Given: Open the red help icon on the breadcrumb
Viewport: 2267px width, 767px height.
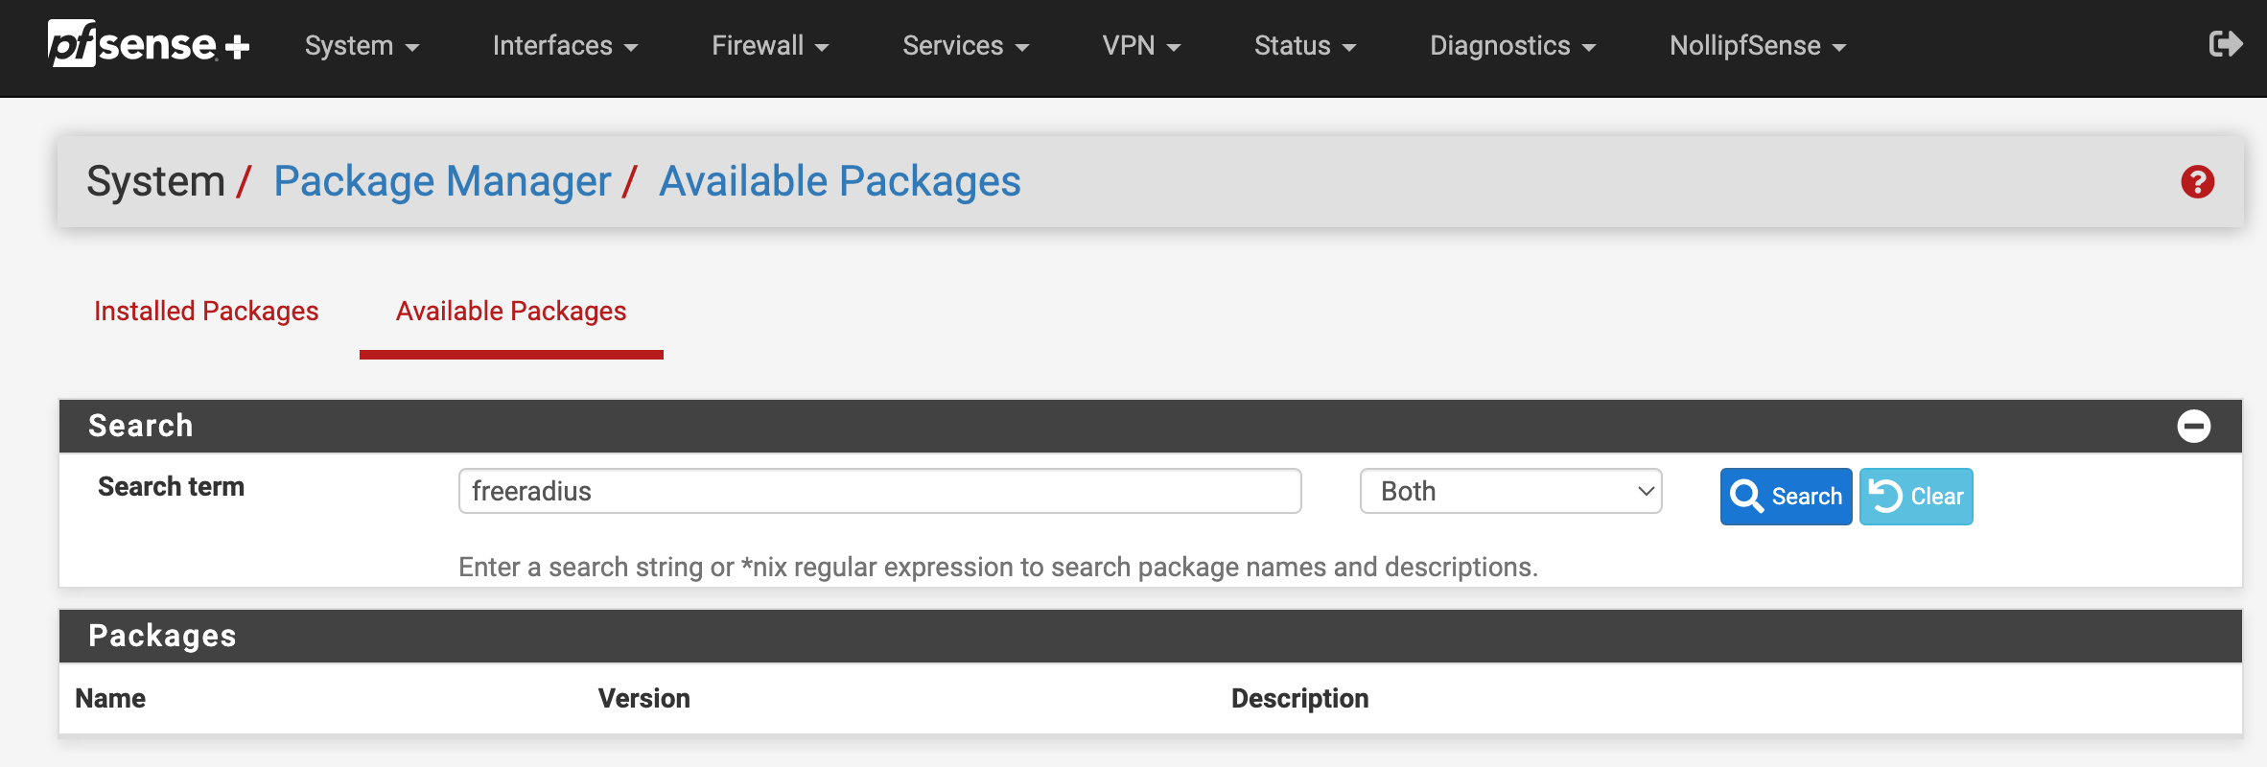Looking at the screenshot, I should [2199, 180].
